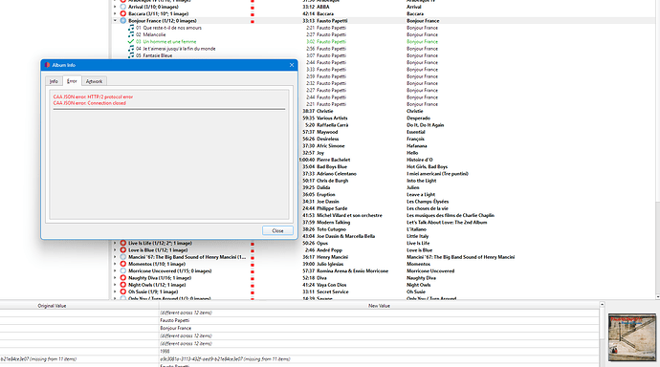Click the green checkmark icon for Un homme et une femme

tap(131, 42)
